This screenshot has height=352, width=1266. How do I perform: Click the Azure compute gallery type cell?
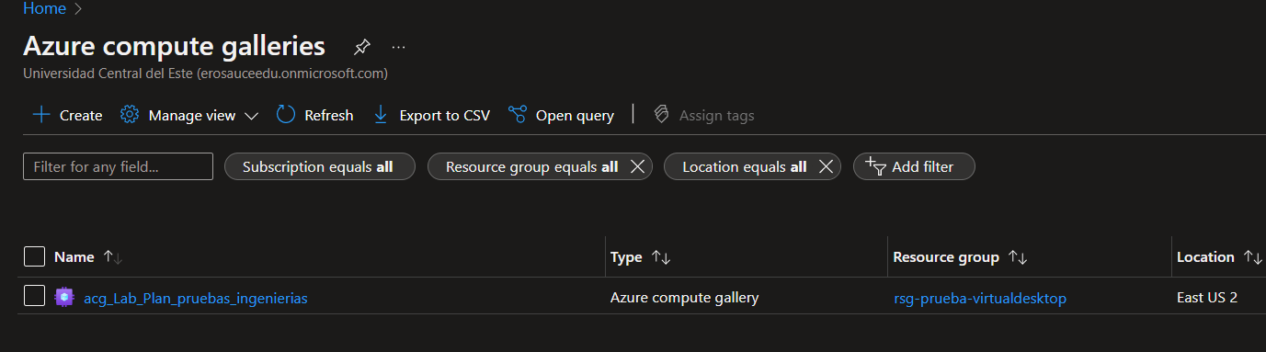pos(685,297)
